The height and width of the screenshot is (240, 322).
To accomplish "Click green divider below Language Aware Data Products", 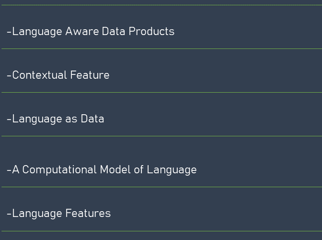I will pos(161,49).
